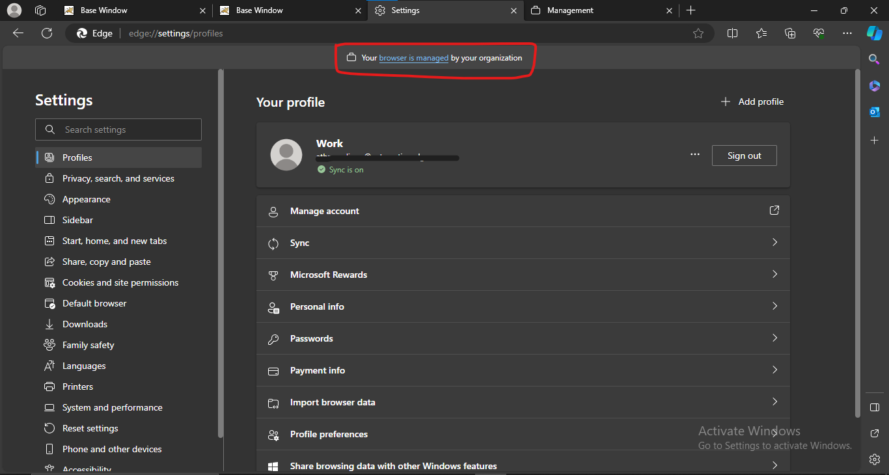Click the Edge site info icon in address bar
This screenshot has width=889, height=475.
(x=95, y=33)
